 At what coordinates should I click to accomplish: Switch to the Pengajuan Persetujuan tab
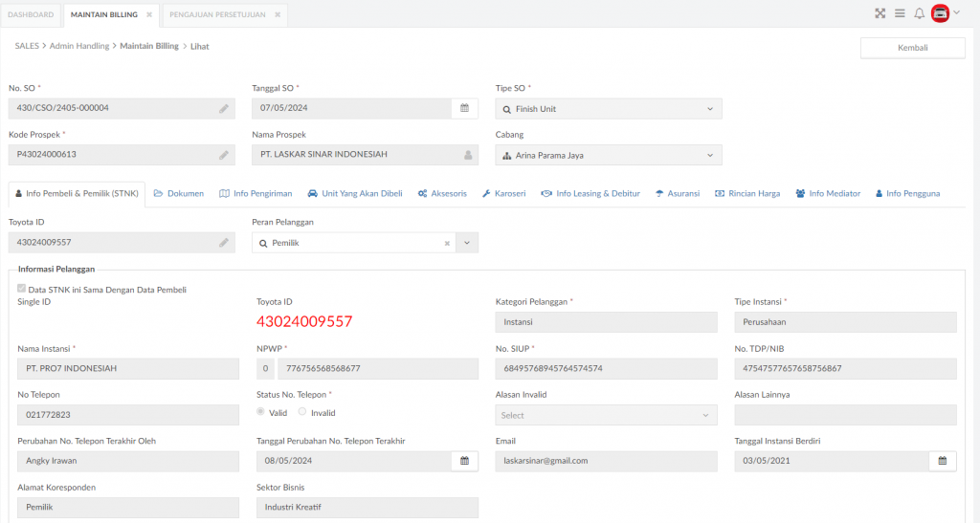[217, 14]
